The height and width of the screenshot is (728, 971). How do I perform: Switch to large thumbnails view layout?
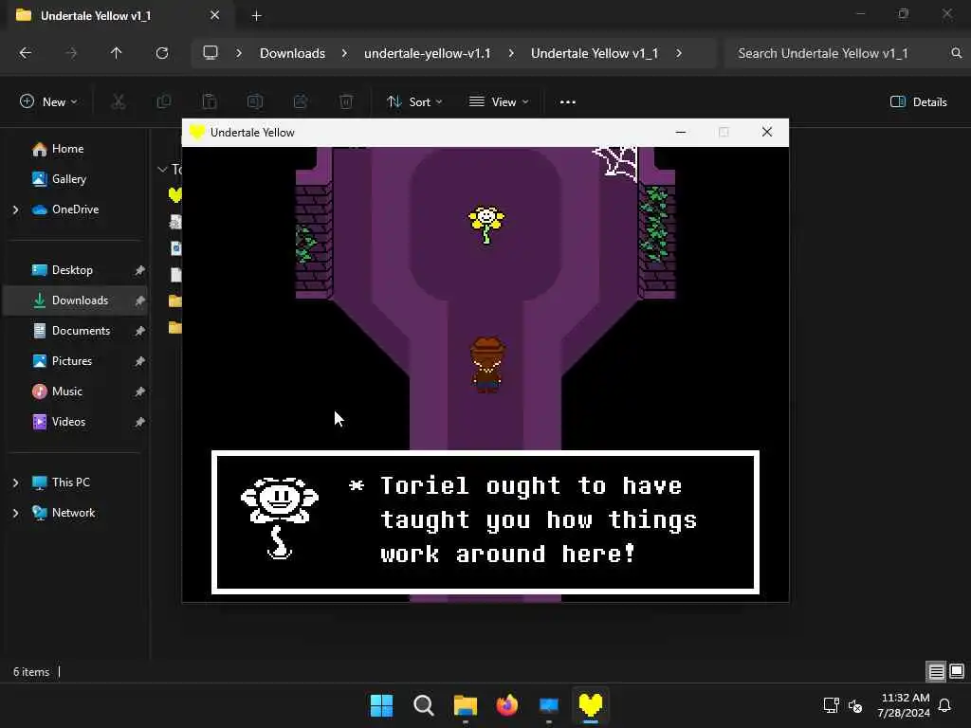coord(956,671)
